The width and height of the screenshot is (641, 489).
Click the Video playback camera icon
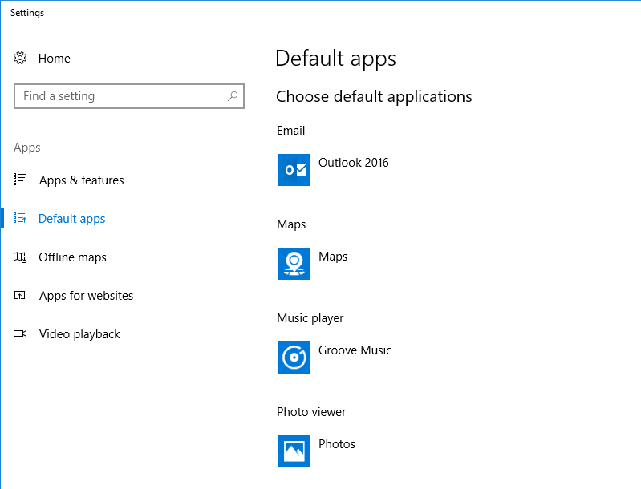(19, 333)
